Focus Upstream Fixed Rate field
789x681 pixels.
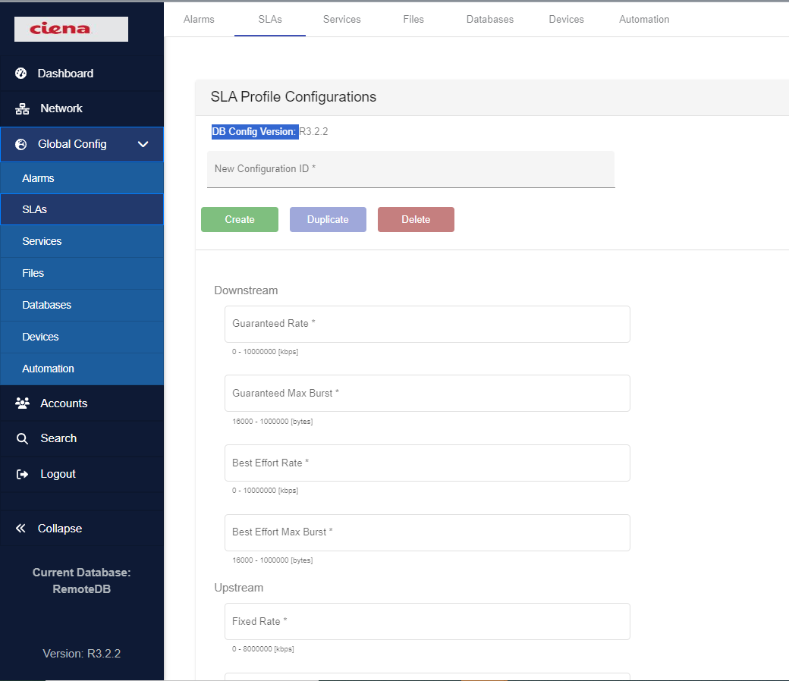coord(427,621)
